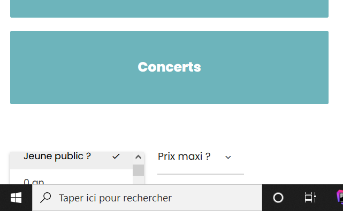Click the chevron next to Prix maxi ?

pos(228,157)
